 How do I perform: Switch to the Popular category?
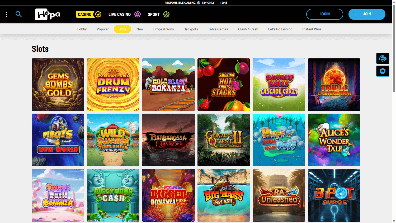pyautogui.click(x=102, y=29)
